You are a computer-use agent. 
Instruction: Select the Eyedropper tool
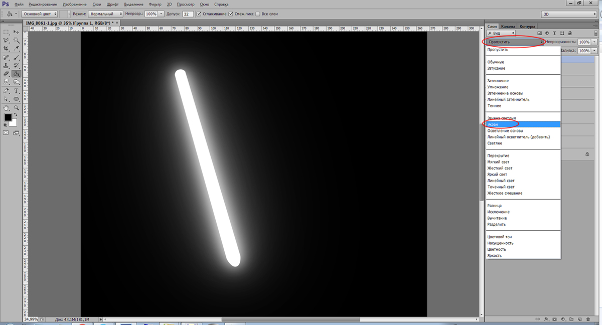(x=17, y=49)
